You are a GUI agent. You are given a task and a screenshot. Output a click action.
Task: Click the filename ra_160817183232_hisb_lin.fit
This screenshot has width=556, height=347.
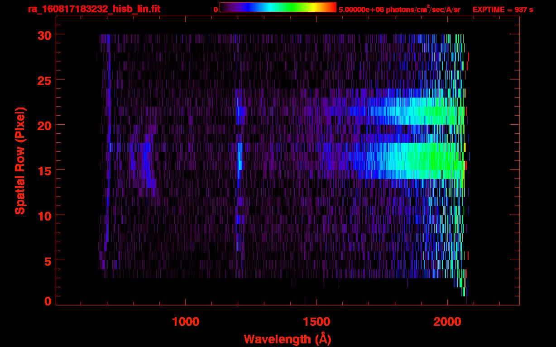click(93, 9)
